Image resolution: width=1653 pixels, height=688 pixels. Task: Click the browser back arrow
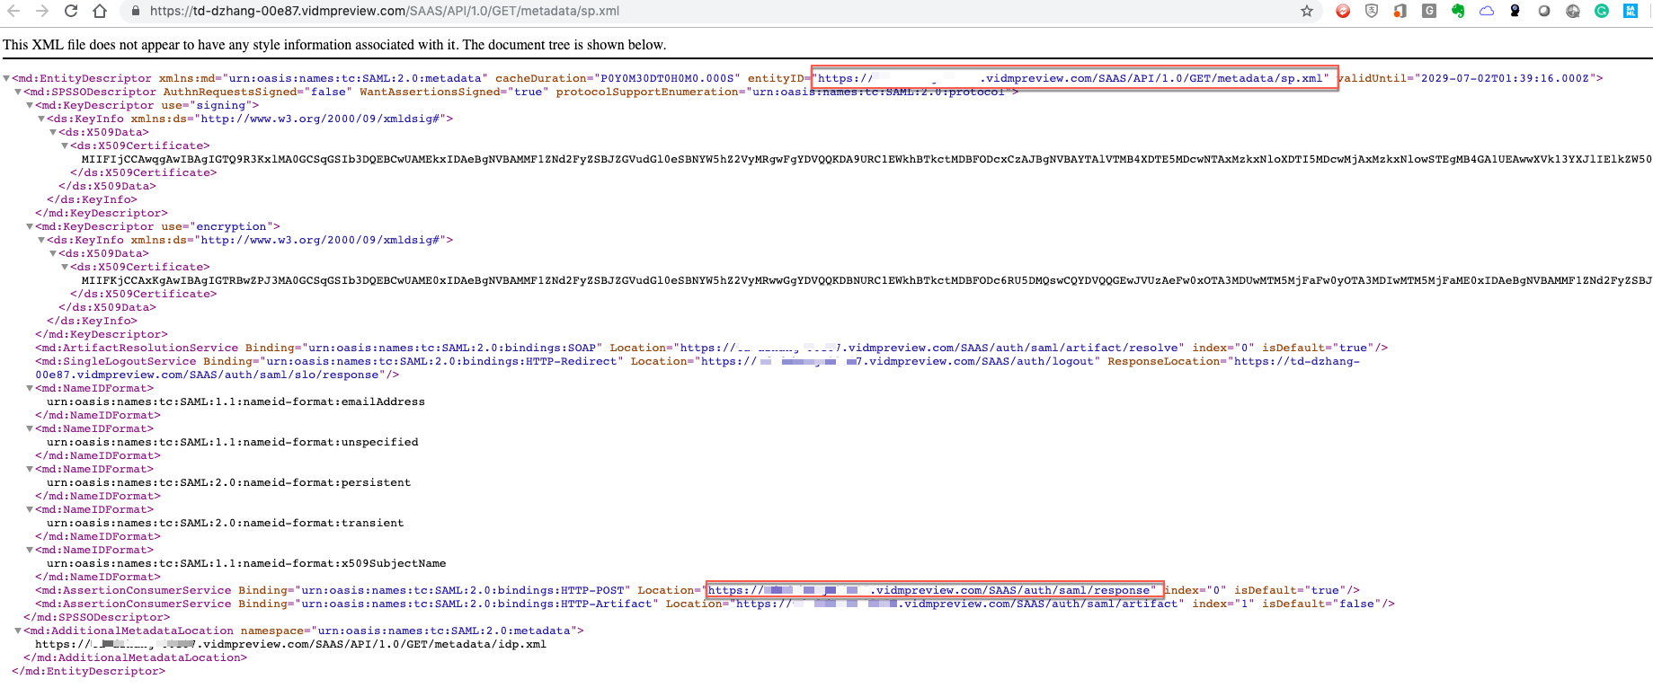[13, 11]
